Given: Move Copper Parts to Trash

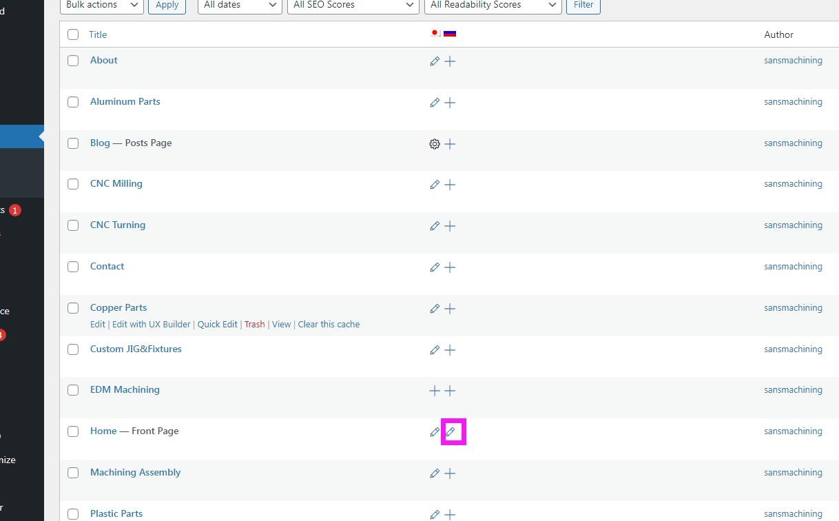Looking at the screenshot, I should tap(255, 324).
